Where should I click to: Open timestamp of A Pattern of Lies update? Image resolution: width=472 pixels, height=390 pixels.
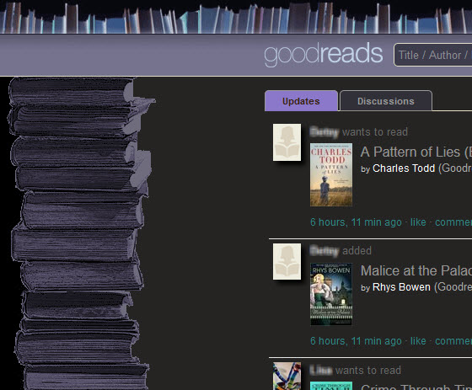point(356,222)
